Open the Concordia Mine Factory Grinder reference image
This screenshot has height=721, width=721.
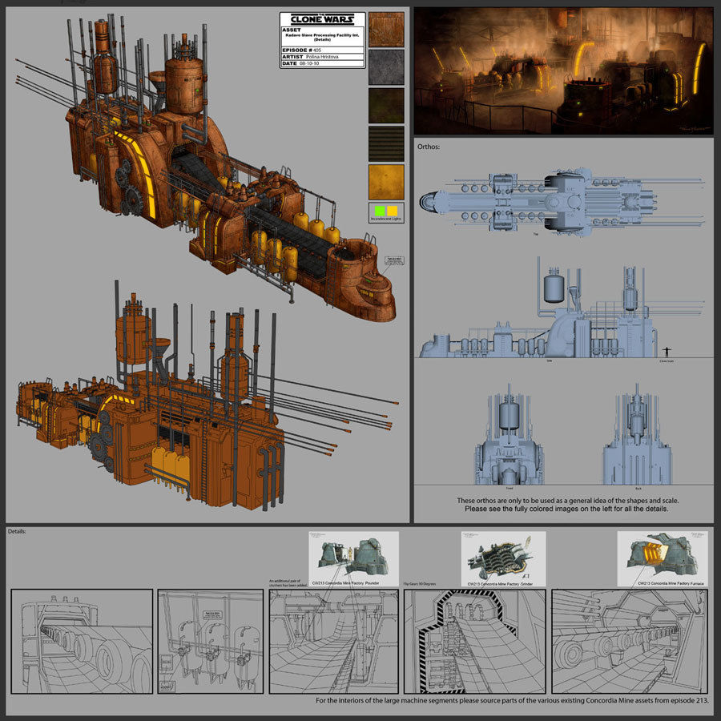[504, 558]
